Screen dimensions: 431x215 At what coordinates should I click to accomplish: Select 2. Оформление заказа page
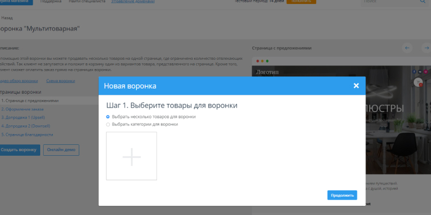click(x=22, y=109)
